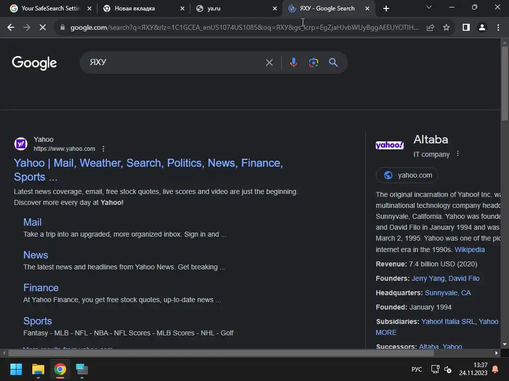This screenshot has width=509, height=381.
Task: Switch the РУС input language
Action: tap(417, 369)
